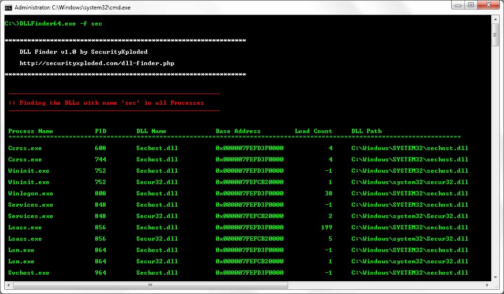Click the securityxploded.com URL text

97,63
